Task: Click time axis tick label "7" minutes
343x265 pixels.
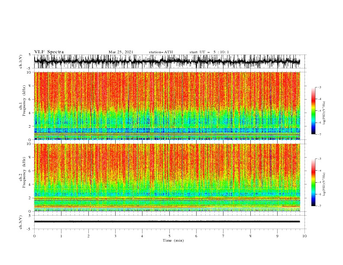Action: (223, 236)
